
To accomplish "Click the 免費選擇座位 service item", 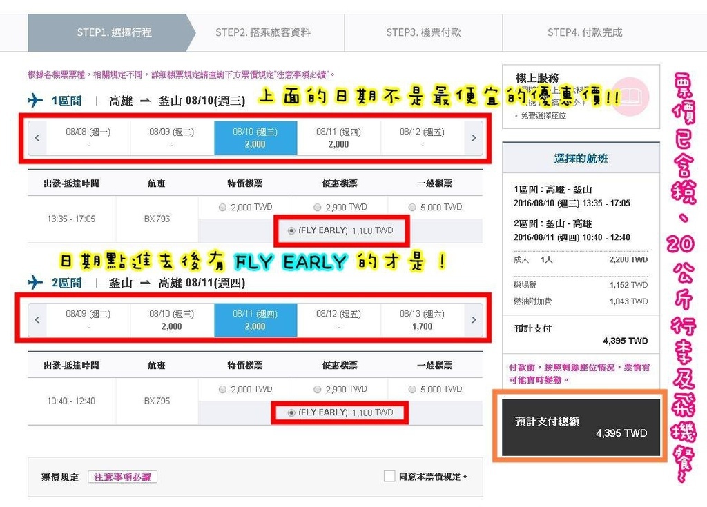I will (543, 116).
